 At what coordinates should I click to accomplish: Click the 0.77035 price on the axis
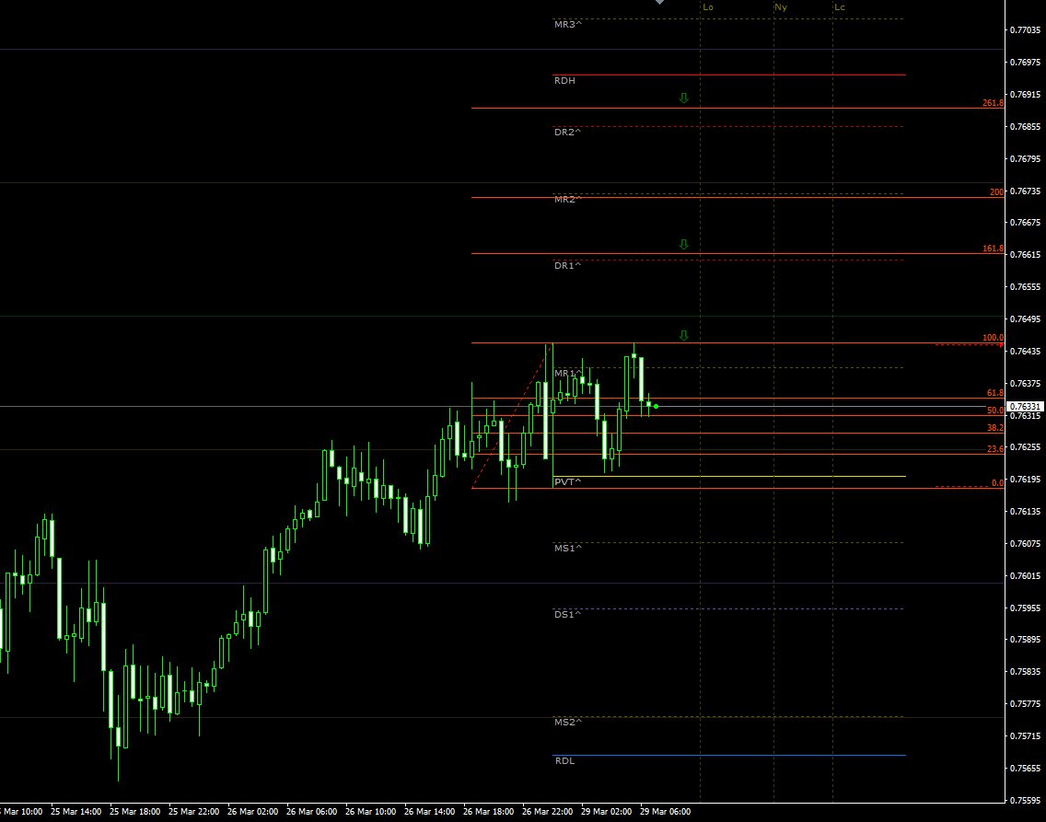tap(1025, 30)
